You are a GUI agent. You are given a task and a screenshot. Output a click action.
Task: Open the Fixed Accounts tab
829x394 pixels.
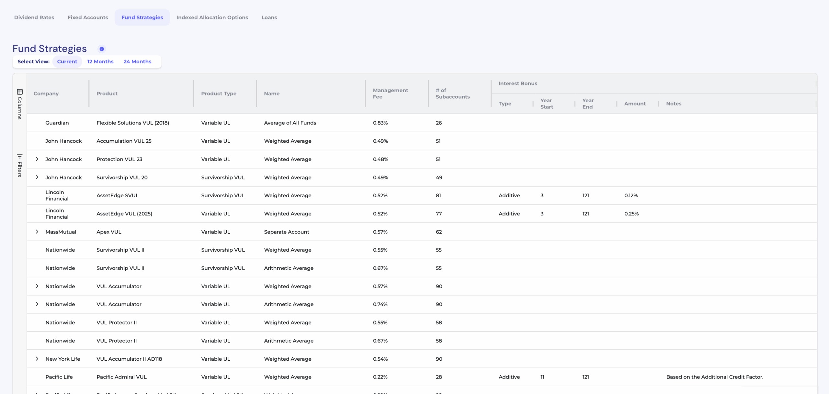[88, 17]
